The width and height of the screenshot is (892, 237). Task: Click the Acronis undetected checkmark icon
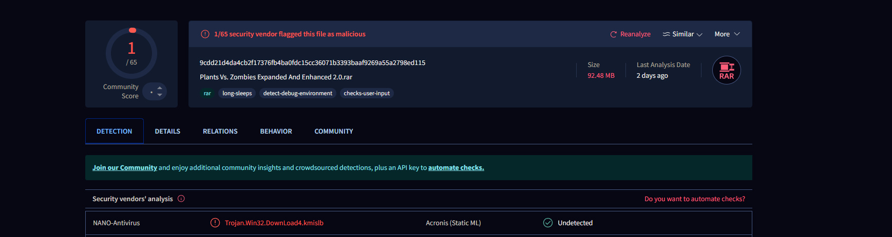(x=548, y=223)
